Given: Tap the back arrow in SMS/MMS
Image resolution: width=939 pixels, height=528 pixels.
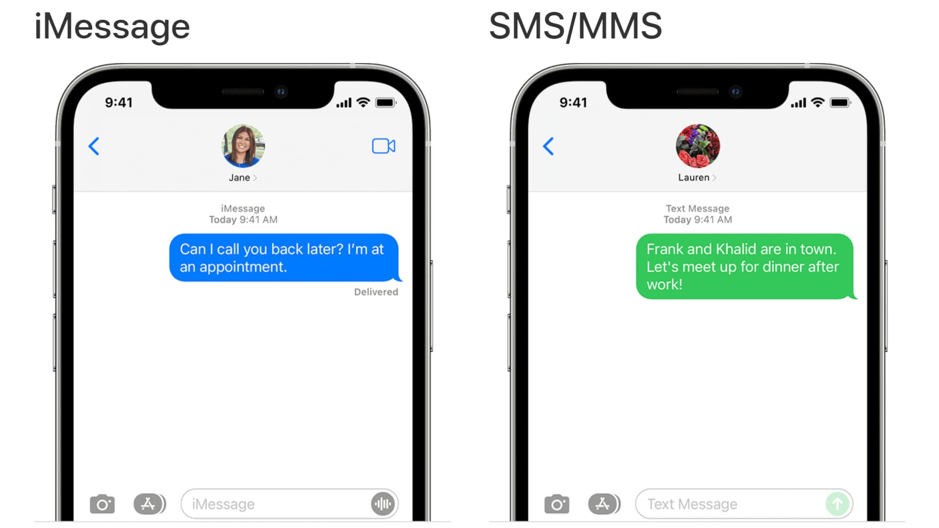Looking at the screenshot, I should (548, 146).
